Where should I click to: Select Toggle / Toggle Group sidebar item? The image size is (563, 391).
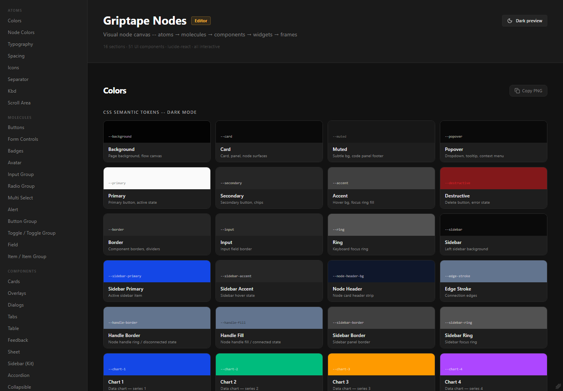[x=32, y=233]
